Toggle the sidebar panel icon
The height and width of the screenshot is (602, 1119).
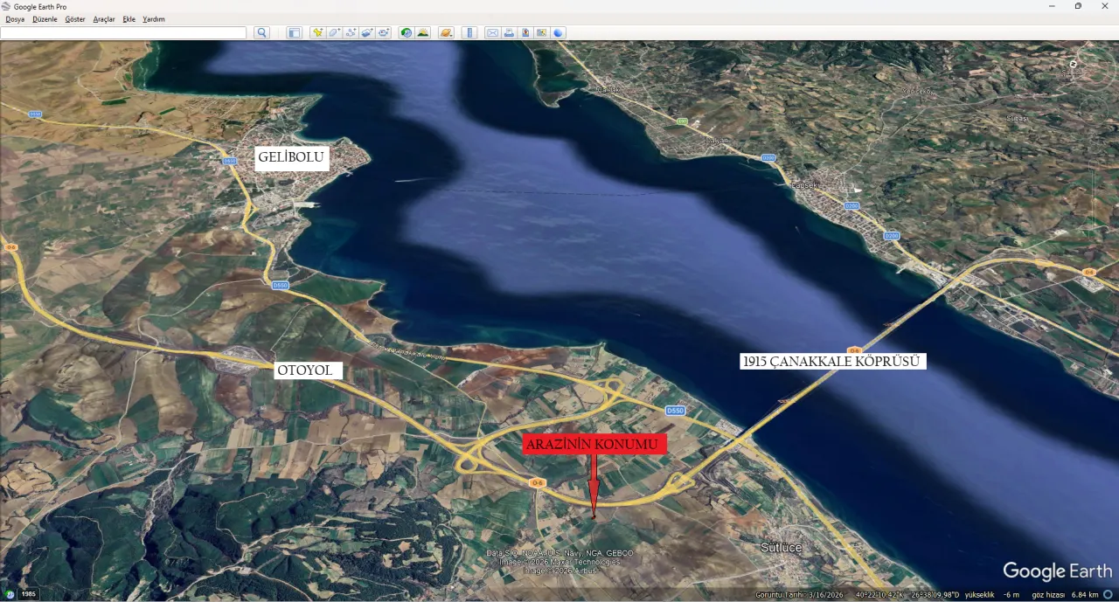coord(294,32)
